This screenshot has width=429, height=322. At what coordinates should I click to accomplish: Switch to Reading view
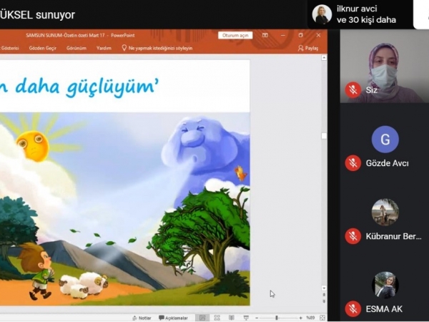click(x=232, y=318)
